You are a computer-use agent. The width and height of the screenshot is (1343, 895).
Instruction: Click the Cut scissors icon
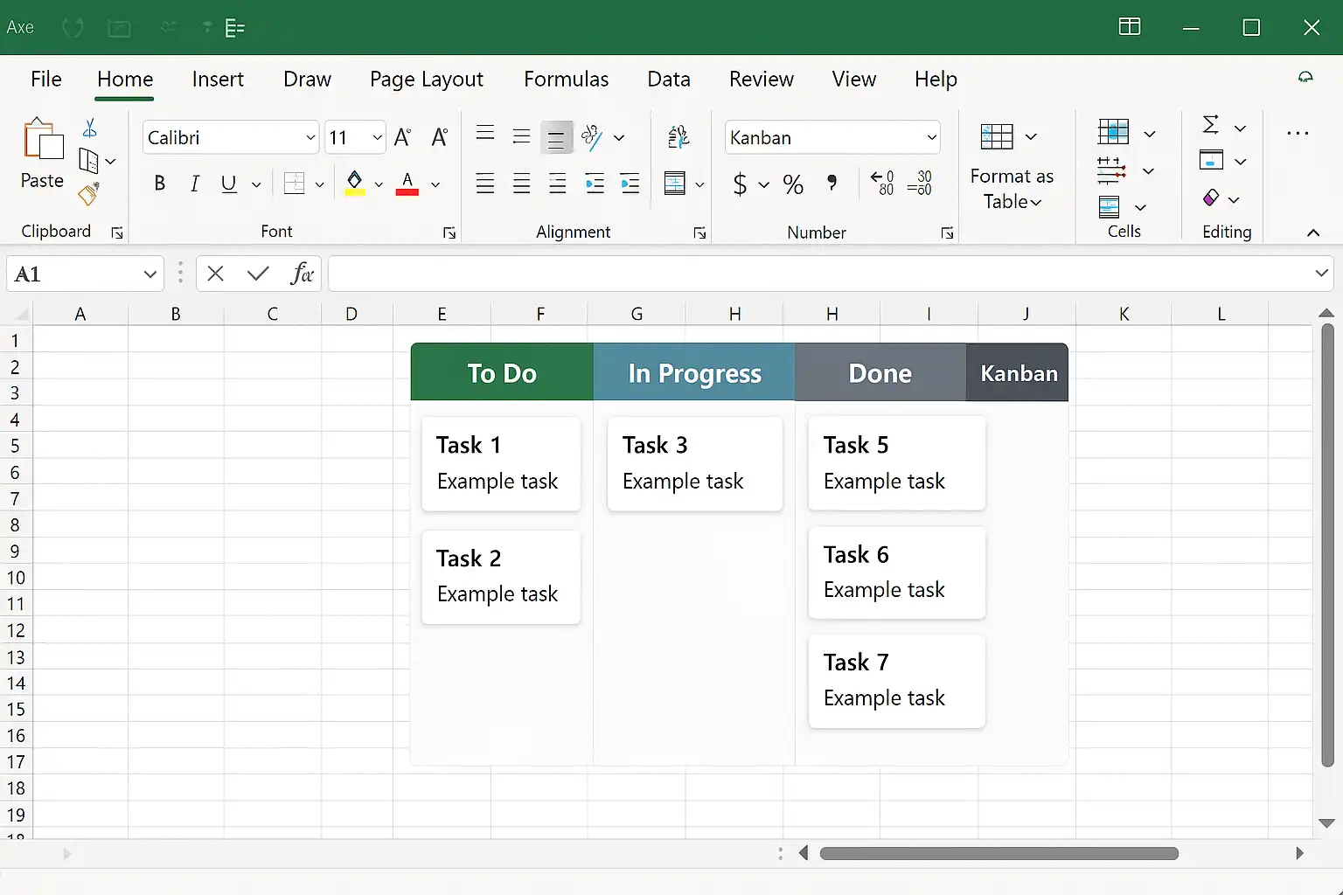coord(89,128)
